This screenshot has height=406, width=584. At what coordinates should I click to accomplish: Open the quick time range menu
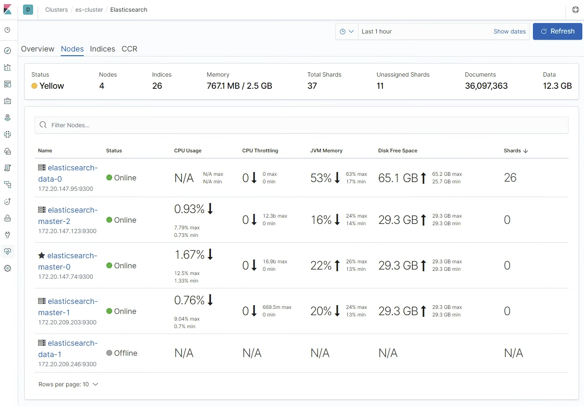coord(347,31)
